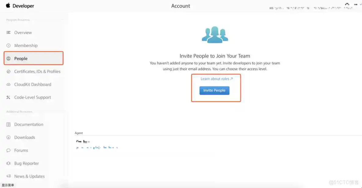362x188 pixels.
Task: Click 显示菜单 at the bottom left
Action: pos(8,185)
